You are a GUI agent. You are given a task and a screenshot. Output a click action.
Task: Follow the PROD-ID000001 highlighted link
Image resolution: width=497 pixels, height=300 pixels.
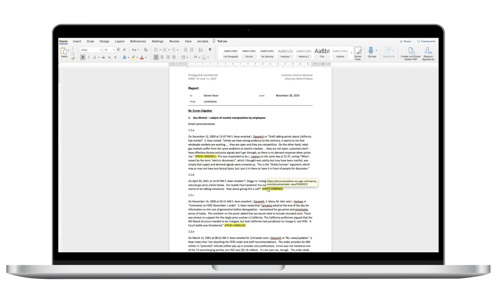click(x=206, y=156)
